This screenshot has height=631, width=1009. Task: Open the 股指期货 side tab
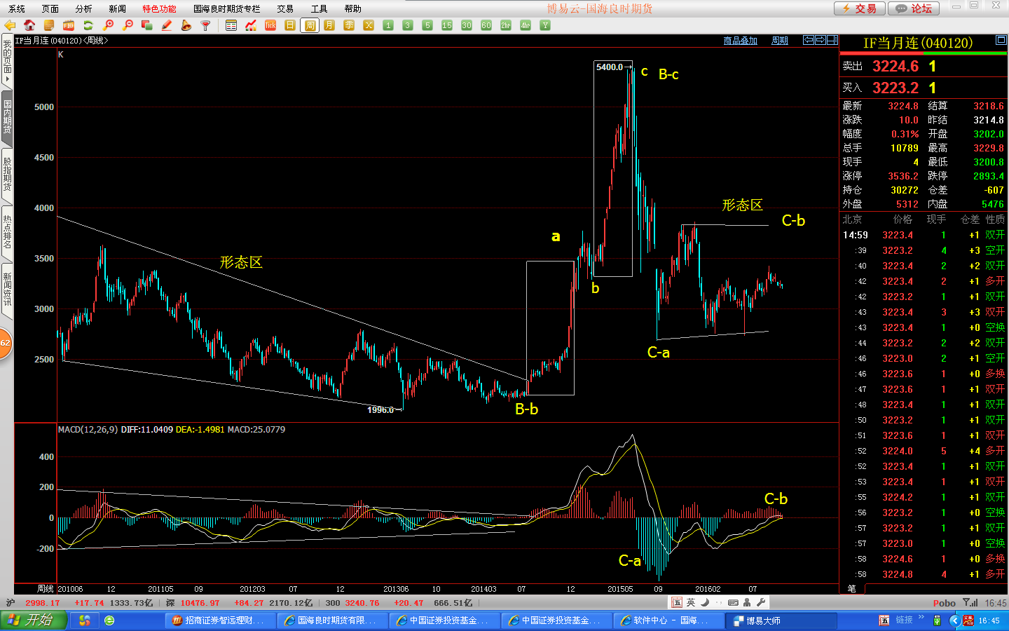[x=7, y=175]
